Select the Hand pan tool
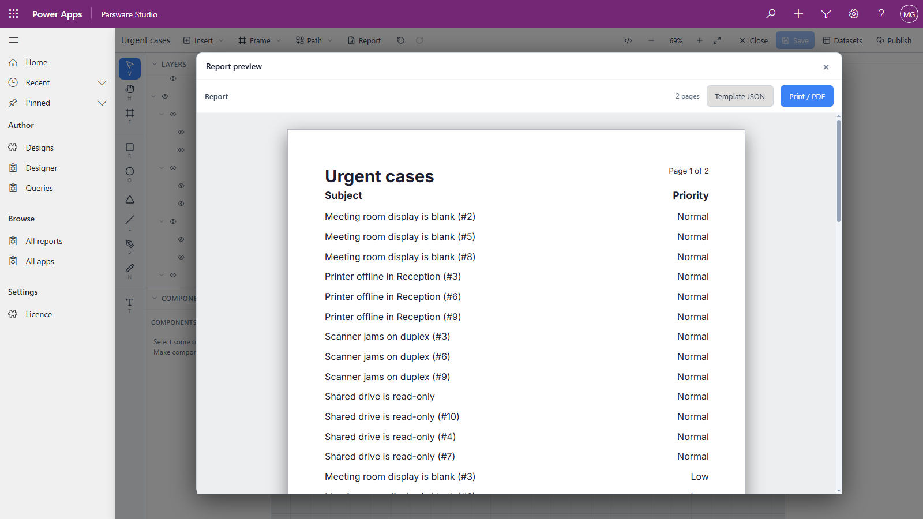The image size is (923, 519). (130, 91)
